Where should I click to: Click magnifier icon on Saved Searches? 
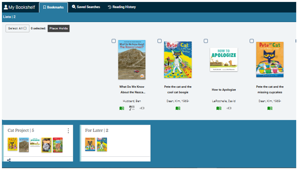coord(74,7)
